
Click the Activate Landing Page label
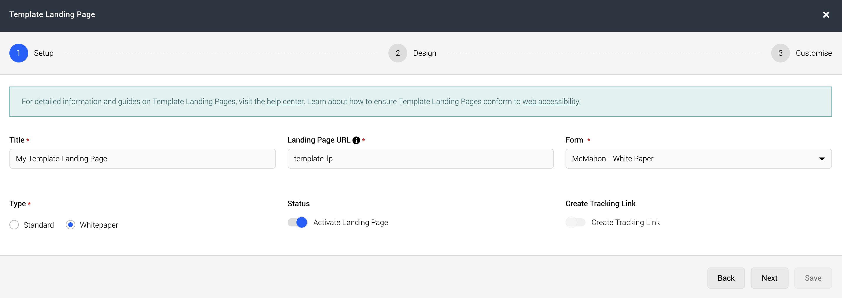click(x=350, y=223)
